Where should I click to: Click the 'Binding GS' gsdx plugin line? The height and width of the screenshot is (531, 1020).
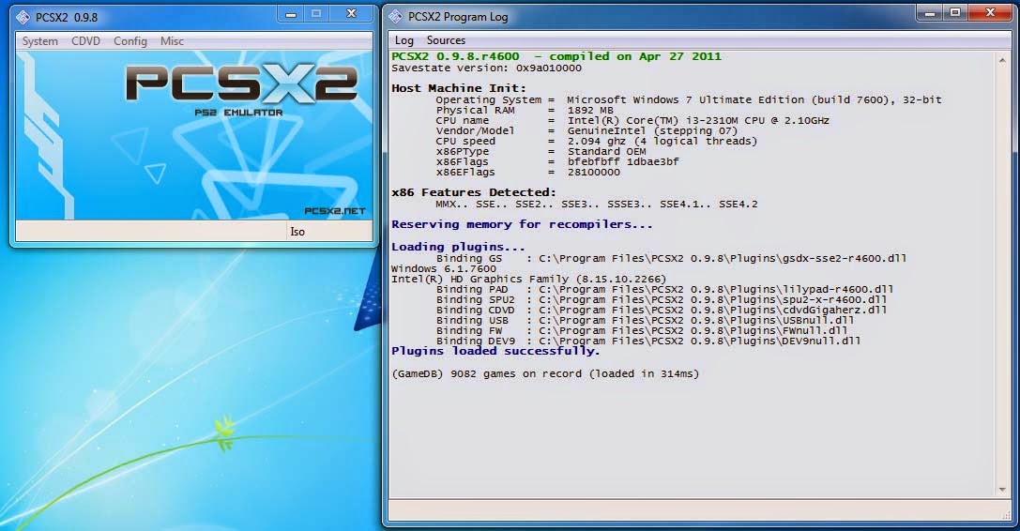(x=671, y=258)
